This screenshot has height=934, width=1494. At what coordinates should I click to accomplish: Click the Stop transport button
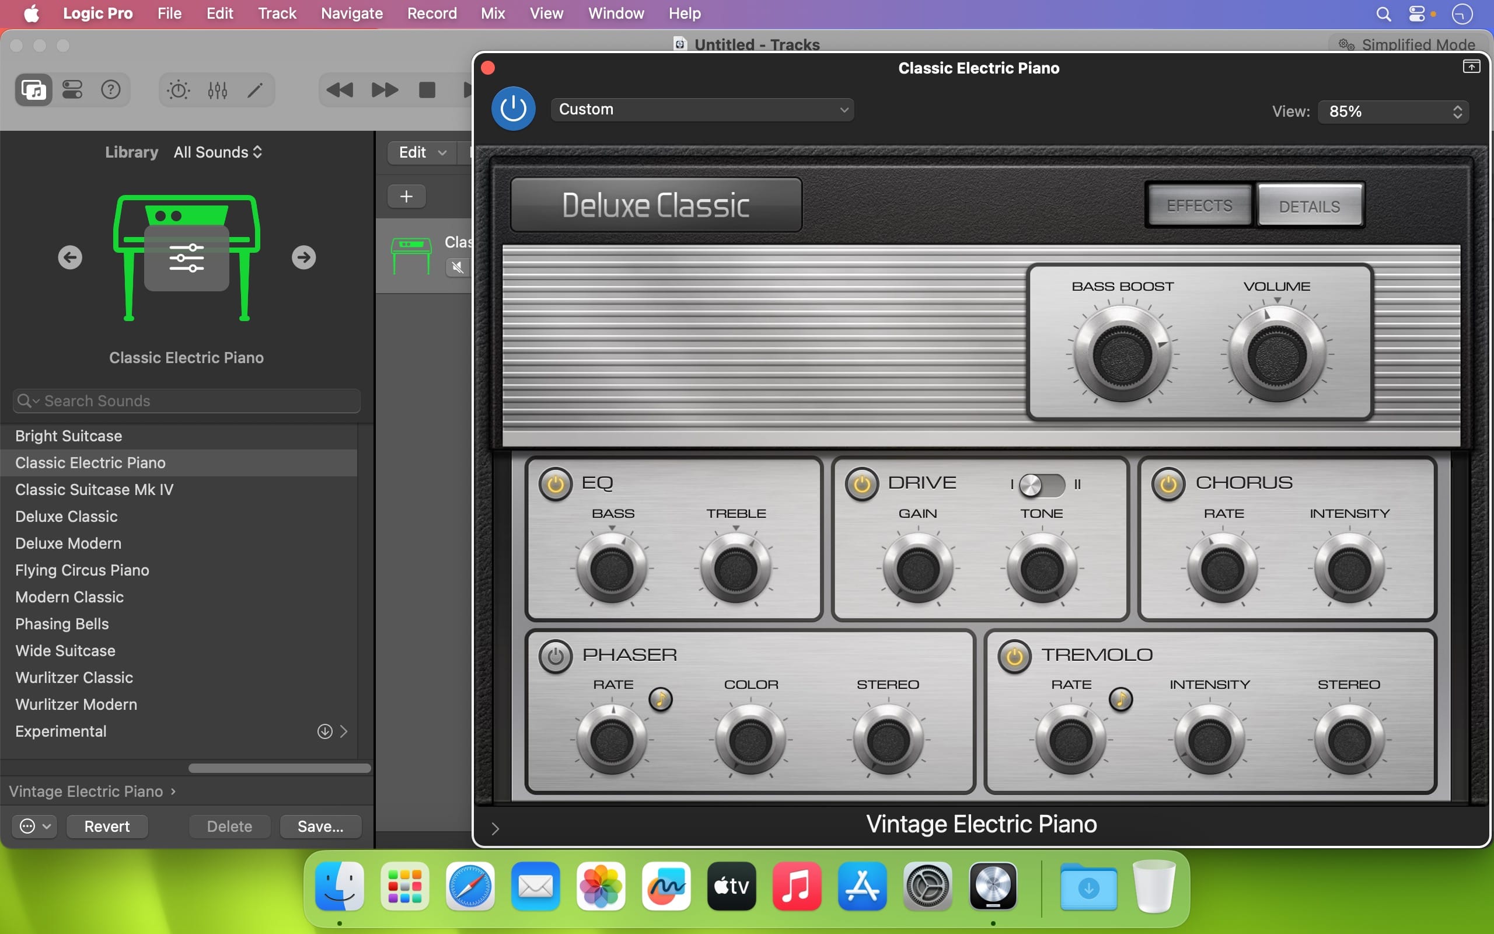[427, 90]
